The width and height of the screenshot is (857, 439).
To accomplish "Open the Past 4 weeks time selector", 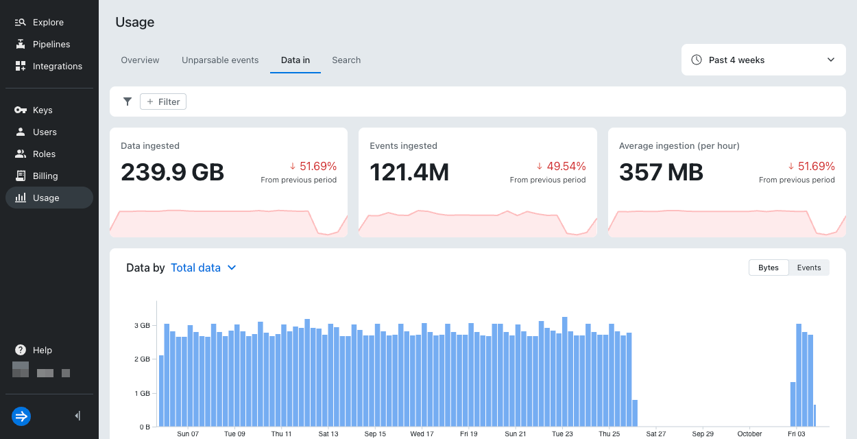I will [x=754, y=60].
